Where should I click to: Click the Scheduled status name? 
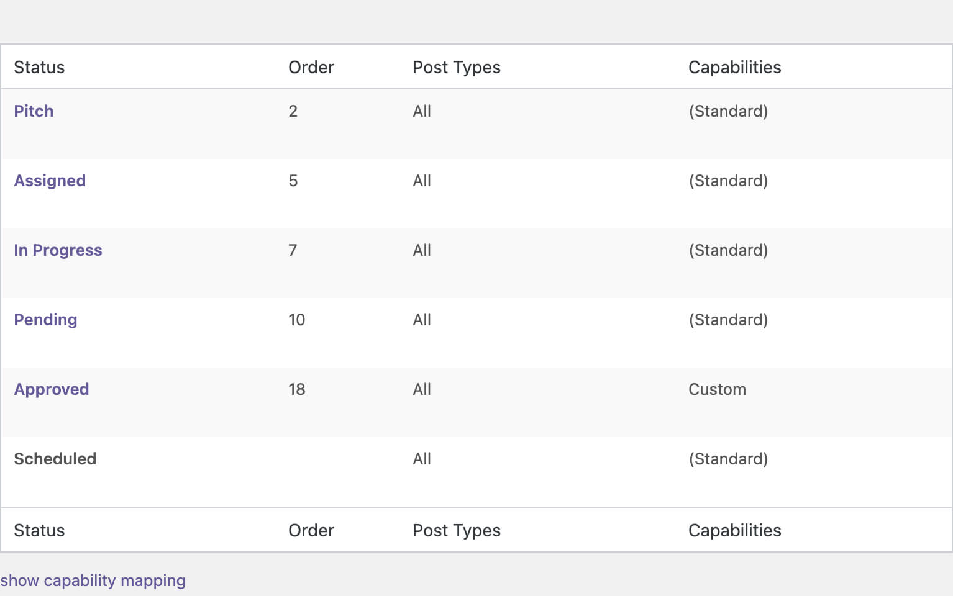click(x=55, y=459)
